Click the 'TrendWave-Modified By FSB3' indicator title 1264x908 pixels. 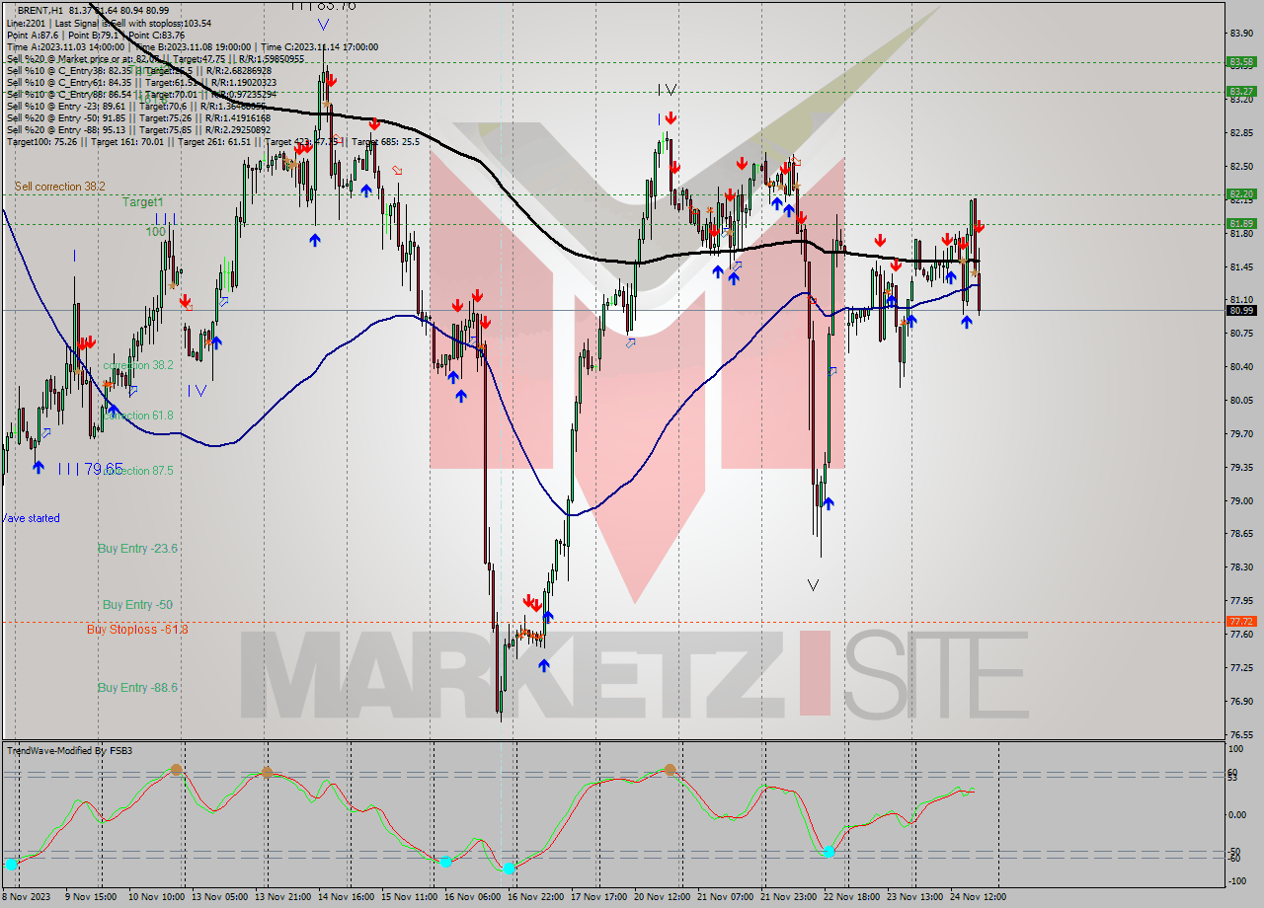pyautogui.click(x=69, y=751)
